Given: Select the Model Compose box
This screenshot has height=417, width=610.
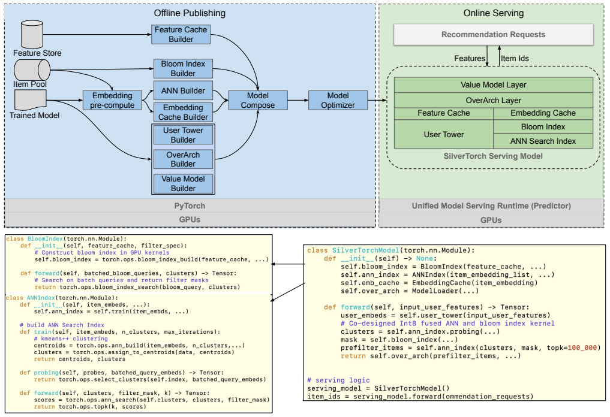Looking at the screenshot, I should pos(257,100).
